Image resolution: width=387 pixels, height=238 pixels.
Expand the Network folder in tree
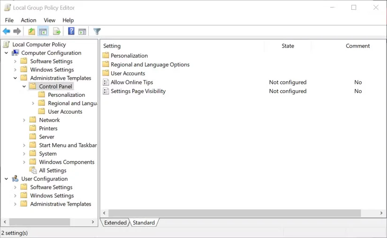(24, 120)
